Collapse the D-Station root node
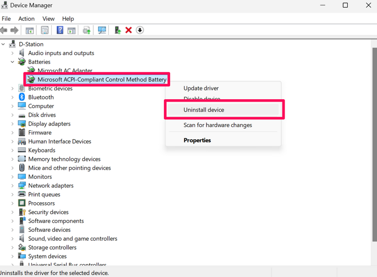This screenshot has height=277, width=377. (x=4, y=44)
